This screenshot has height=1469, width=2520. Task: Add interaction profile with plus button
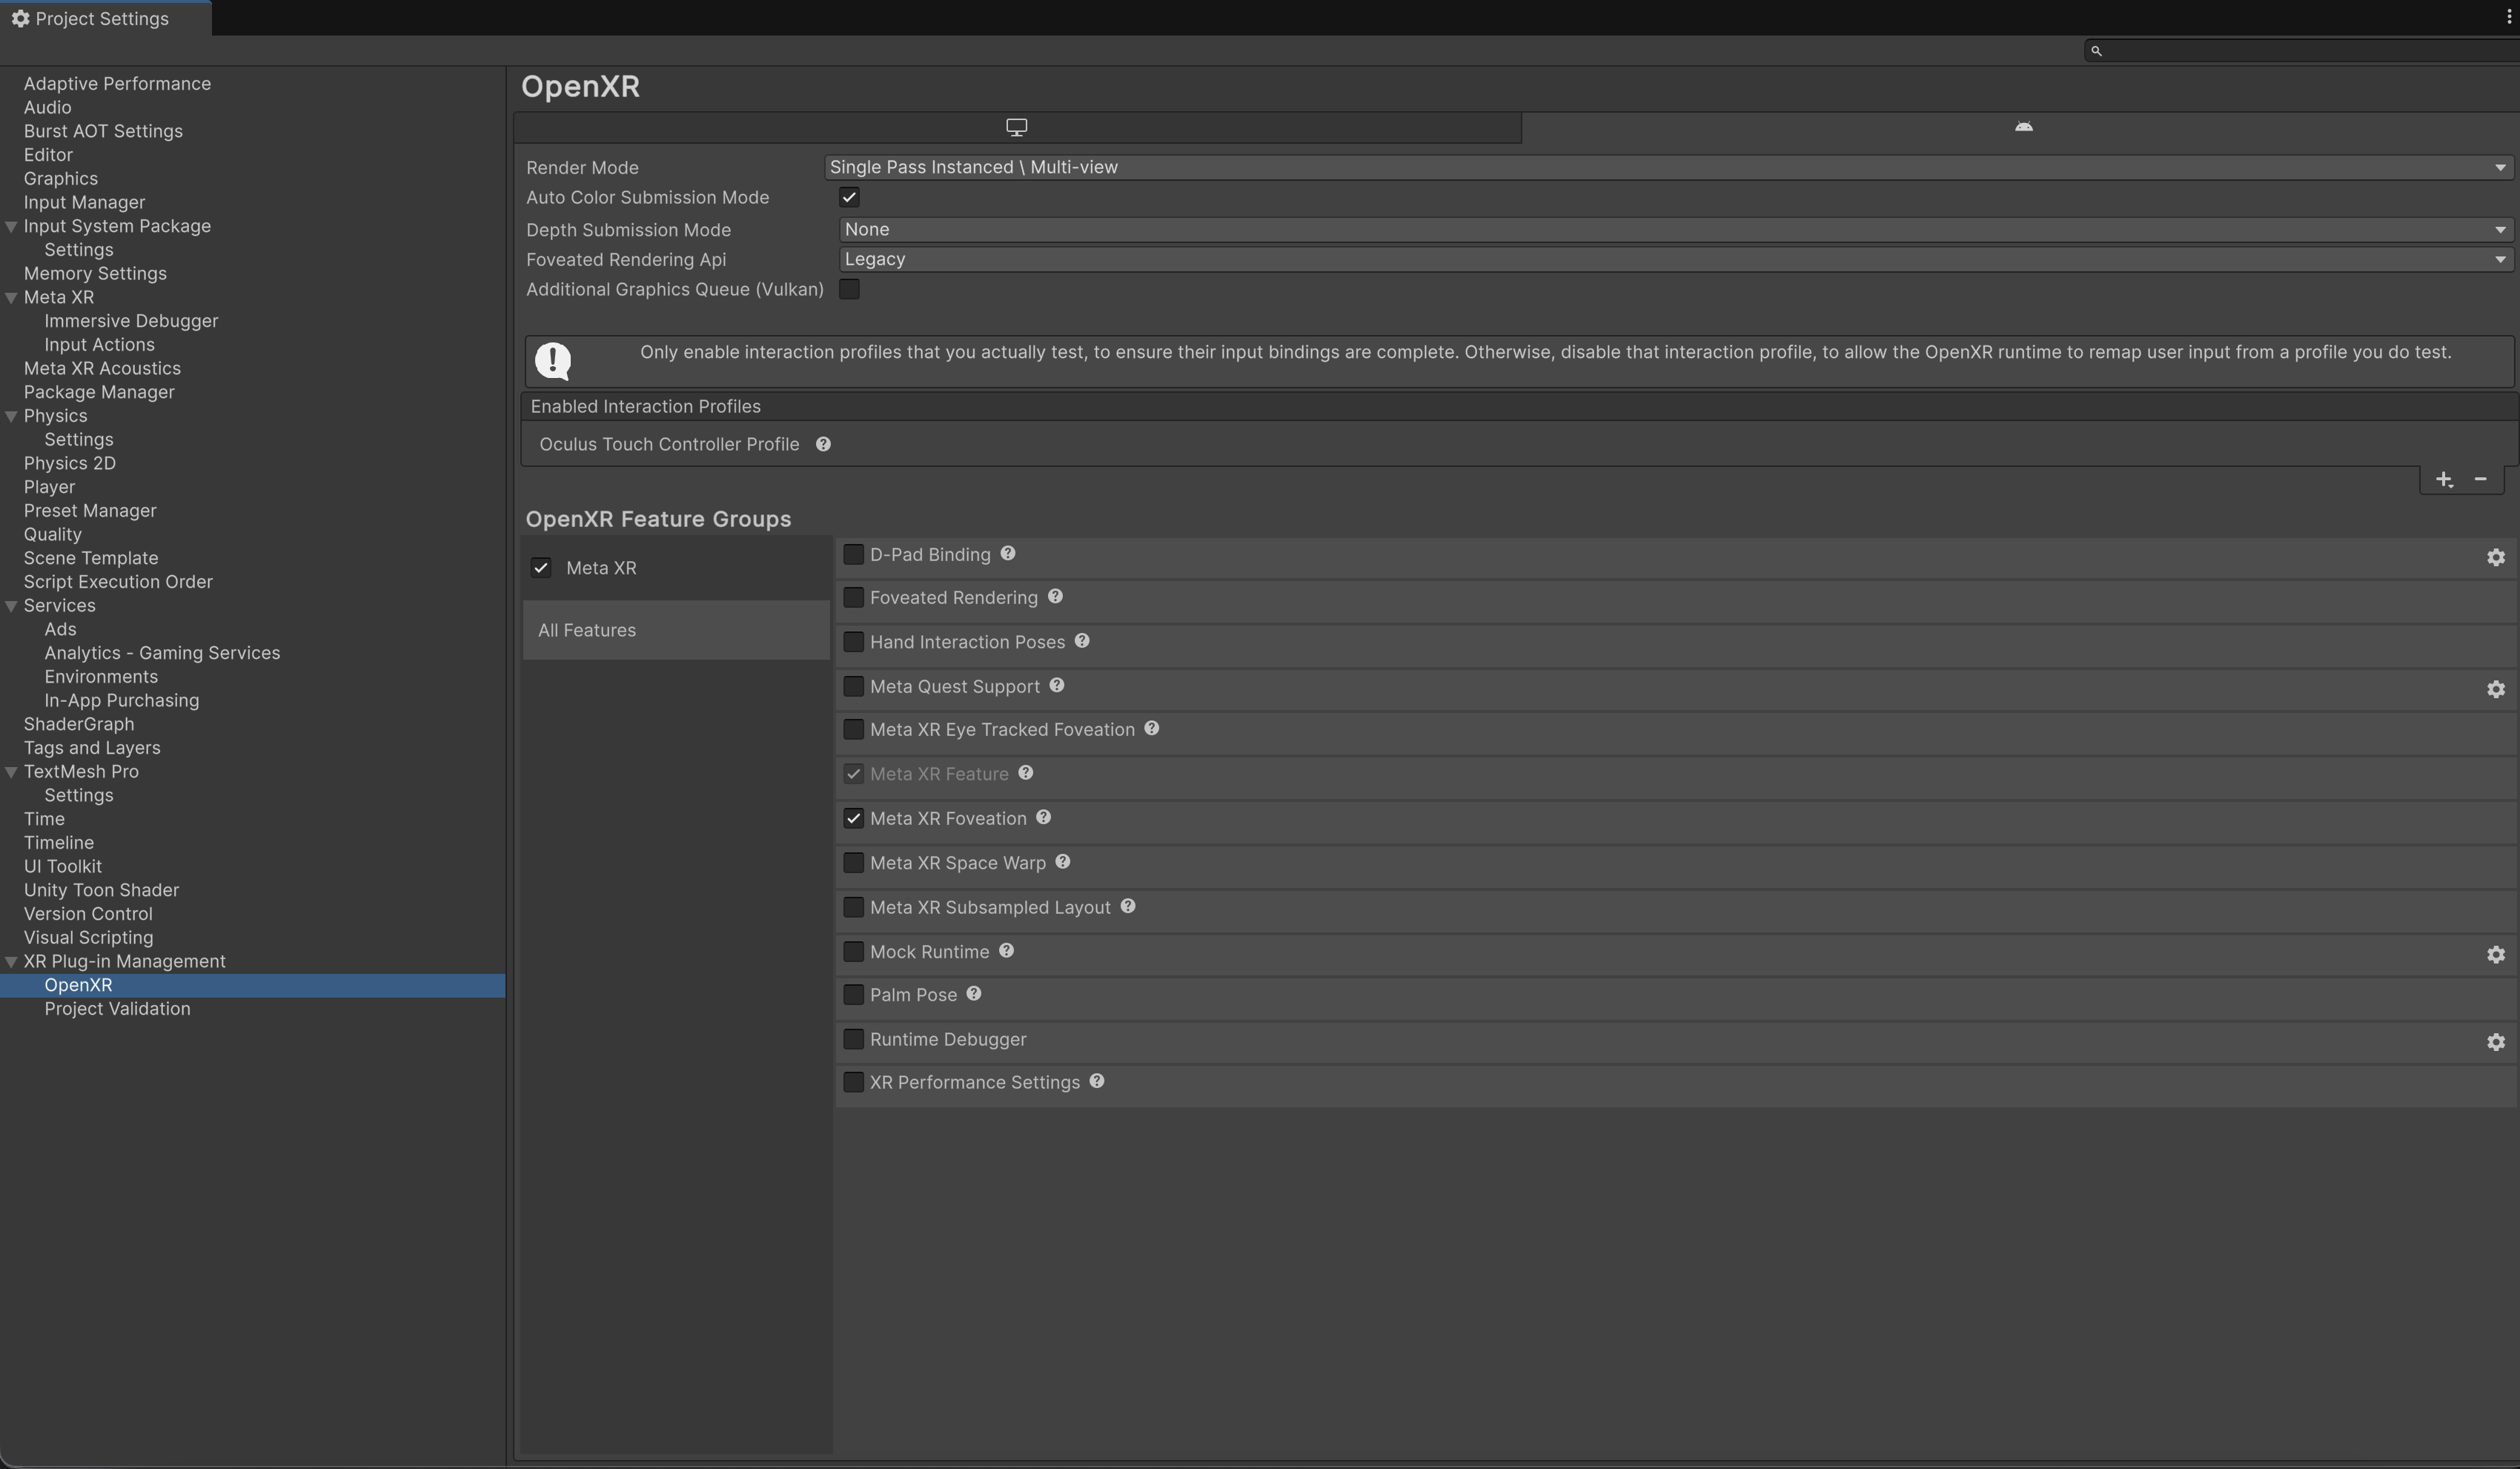point(2444,480)
